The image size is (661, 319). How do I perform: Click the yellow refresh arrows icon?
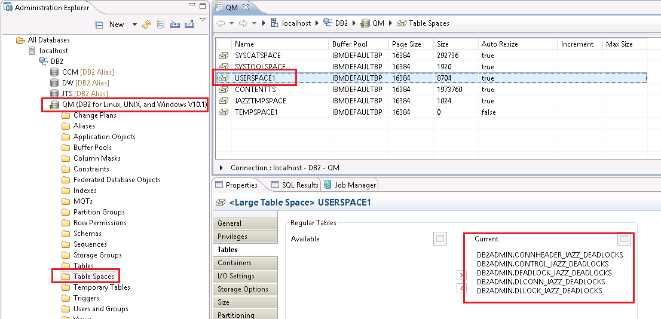tap(146, 24)
